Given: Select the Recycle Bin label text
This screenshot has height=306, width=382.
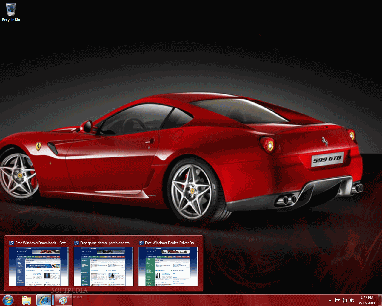Looking at the screenshot, I should point(11,20).
